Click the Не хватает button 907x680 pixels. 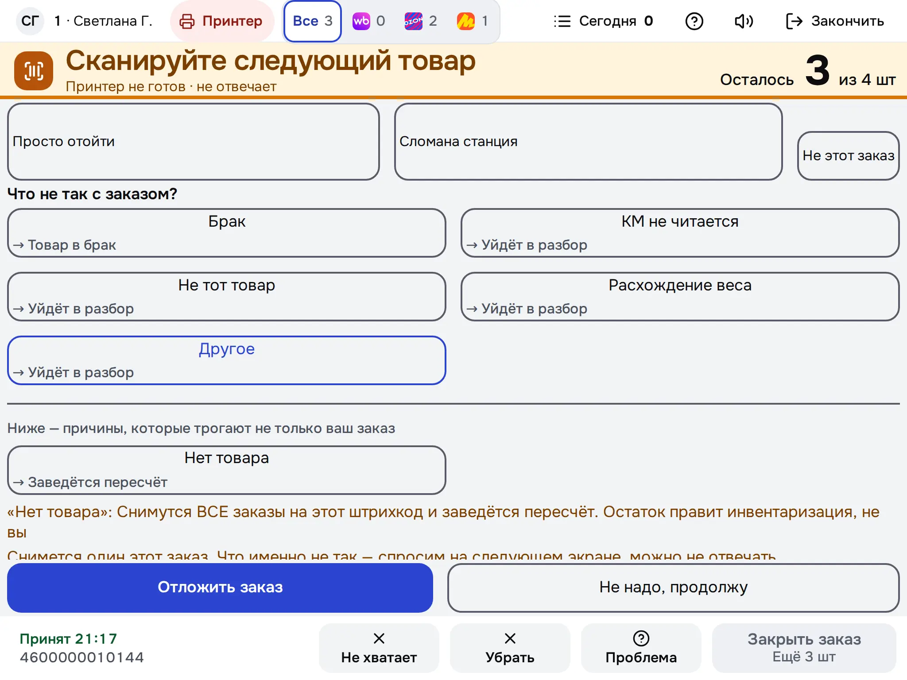pyautogui.click(x=379, y=648)
